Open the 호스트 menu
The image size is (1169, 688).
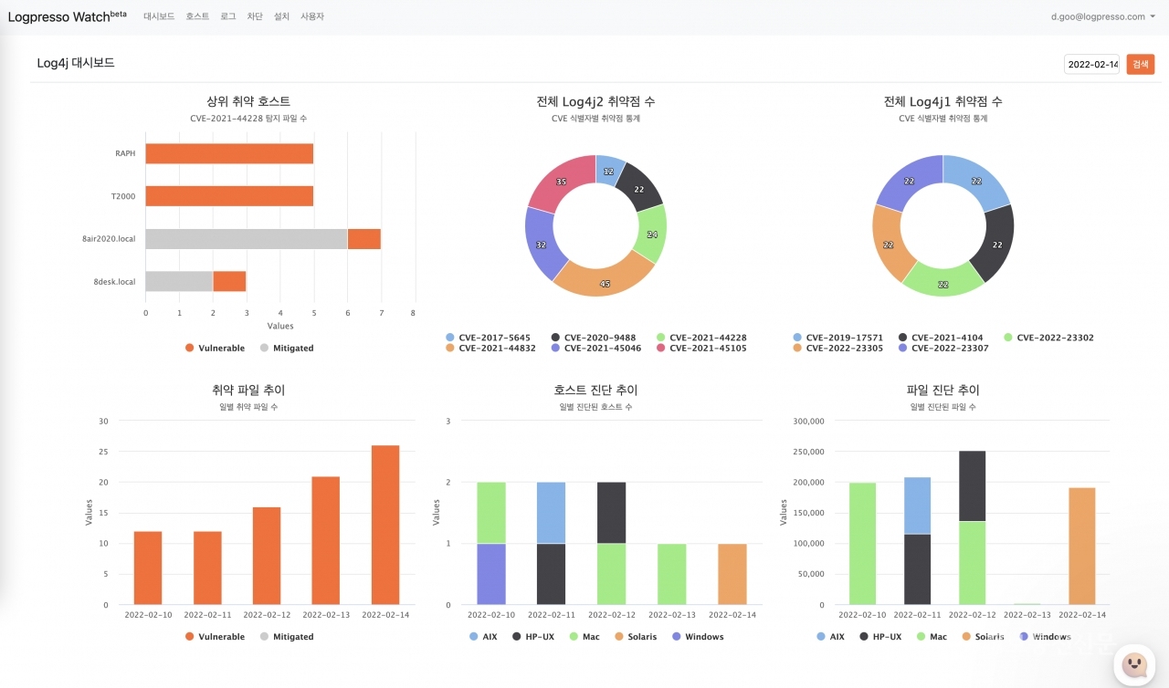[x=197, y=16]
